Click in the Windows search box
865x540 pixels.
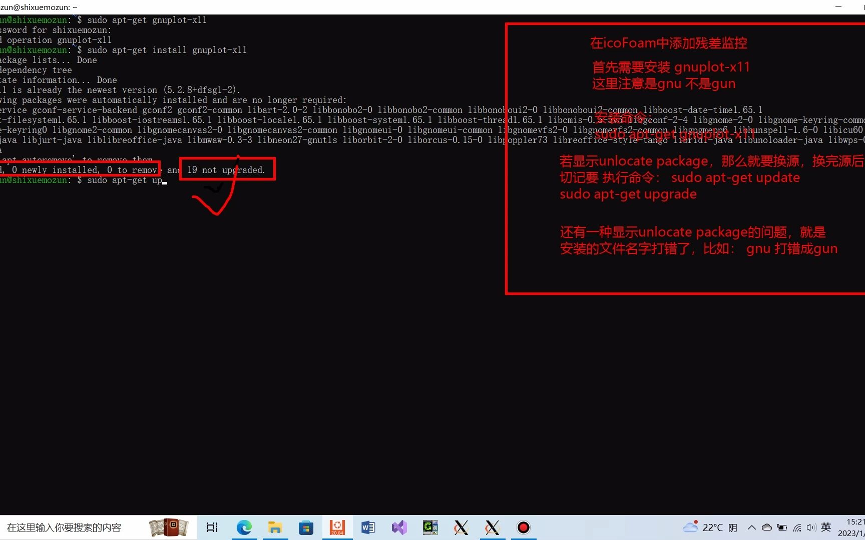tap(98, 527)
